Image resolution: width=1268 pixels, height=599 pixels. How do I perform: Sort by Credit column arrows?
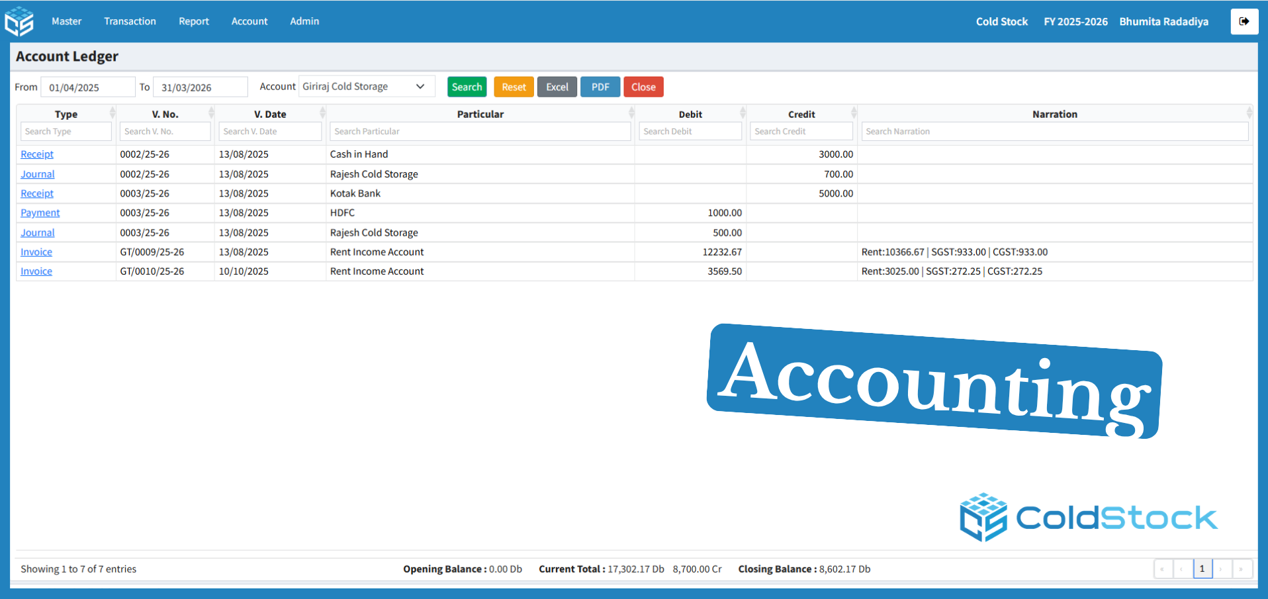tap(854, 113)
